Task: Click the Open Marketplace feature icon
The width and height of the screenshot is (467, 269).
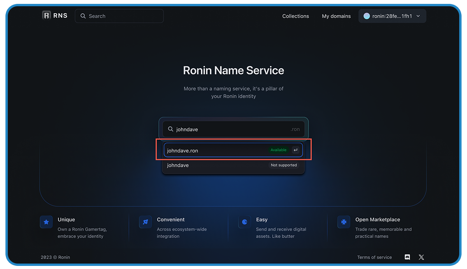Action: tap(344, 222)
